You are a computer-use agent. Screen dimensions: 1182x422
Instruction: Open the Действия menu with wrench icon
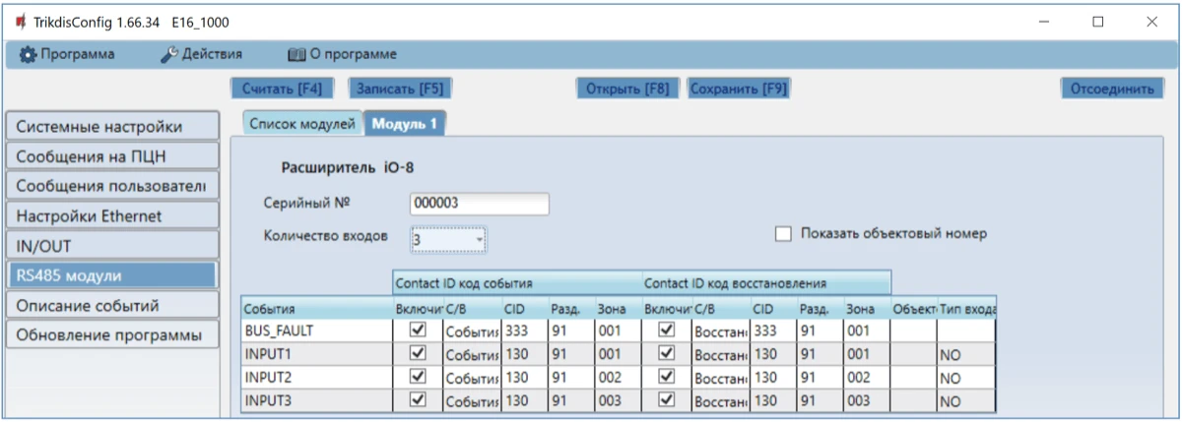click(x=200, y=54)
